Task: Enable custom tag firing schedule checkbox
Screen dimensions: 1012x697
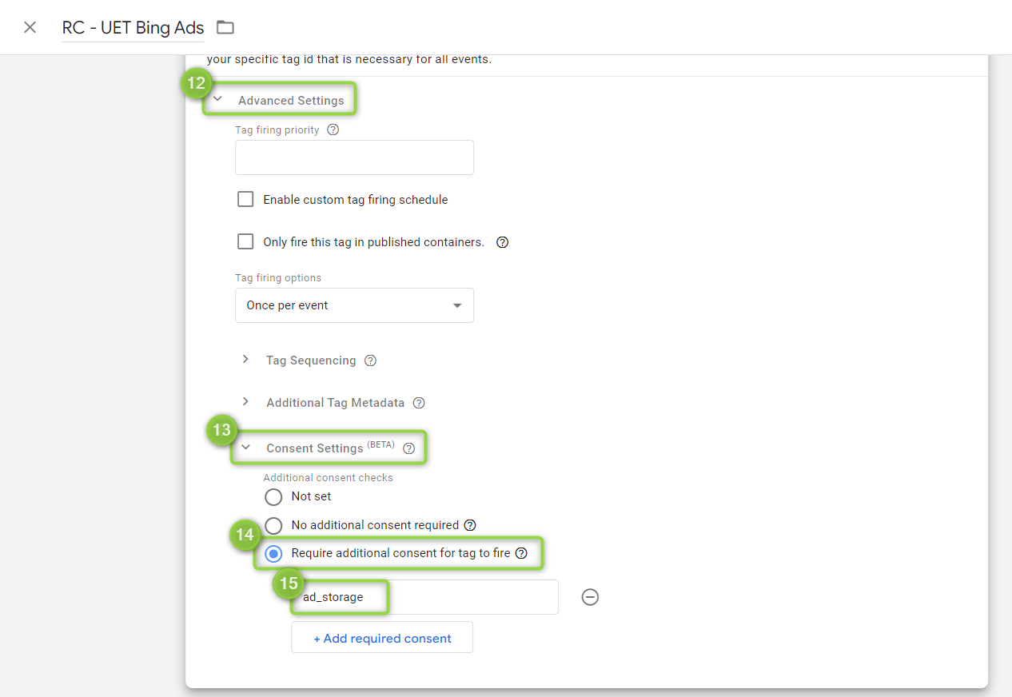Action: tap(245, 200)
